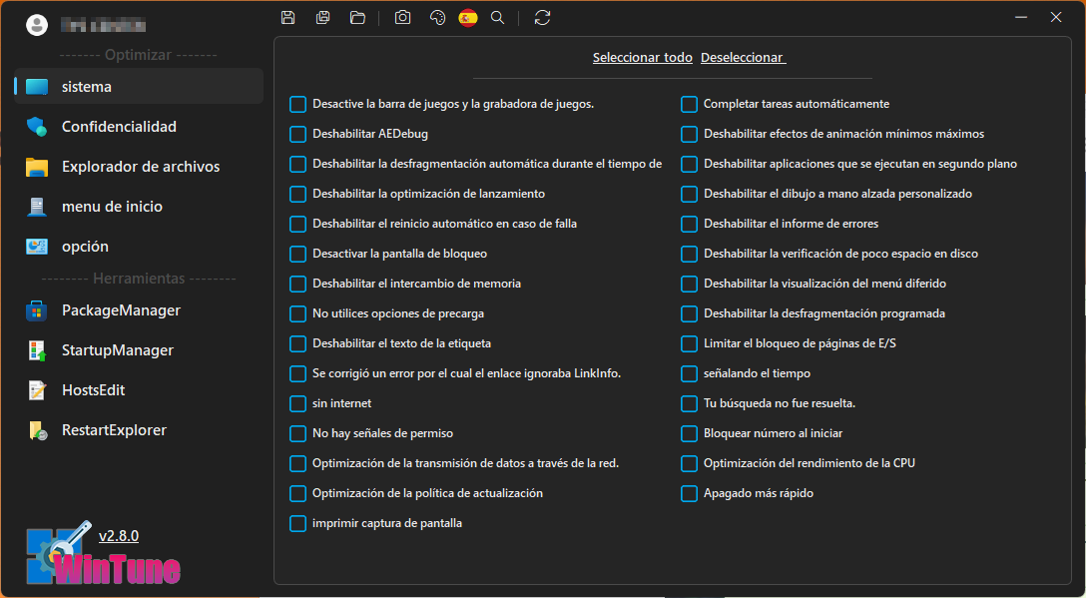Enable sin internet checkbox

pyautogui.click(x=297, y=404)
